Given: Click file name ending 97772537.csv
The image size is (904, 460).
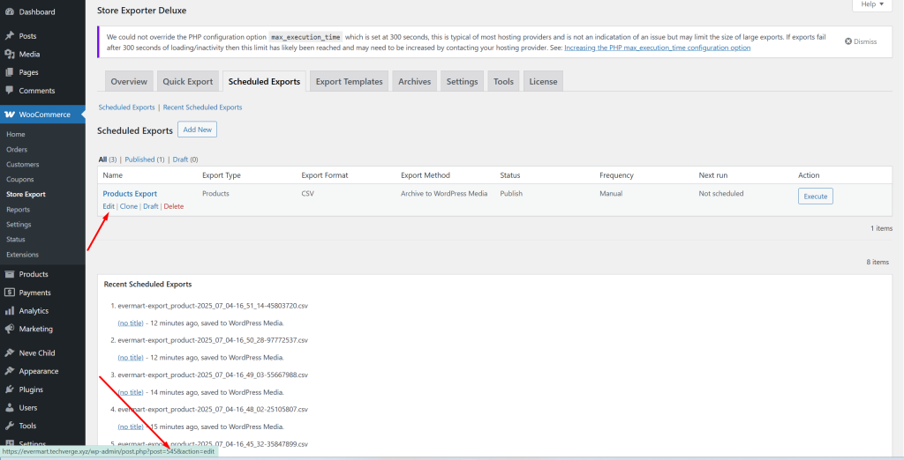Looking at the screenshot, I should pos(213,340).
